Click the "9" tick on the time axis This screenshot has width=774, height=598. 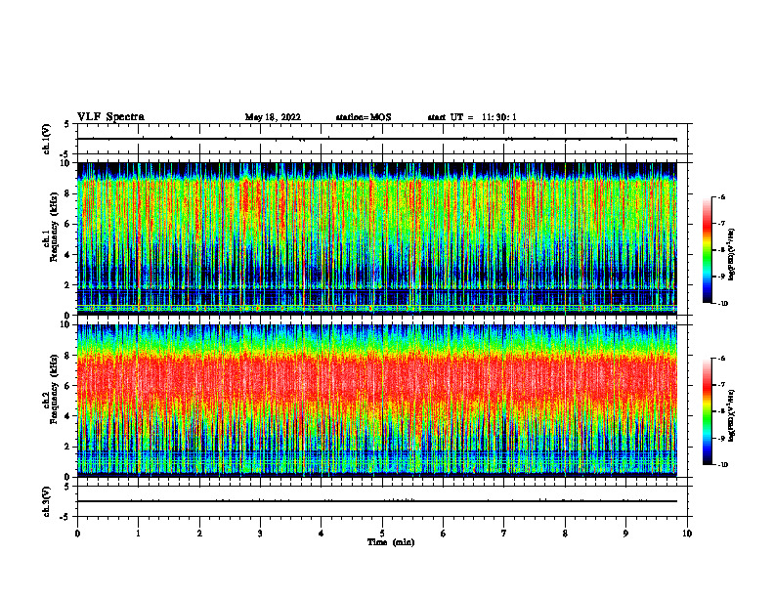(x=625, y=534)
